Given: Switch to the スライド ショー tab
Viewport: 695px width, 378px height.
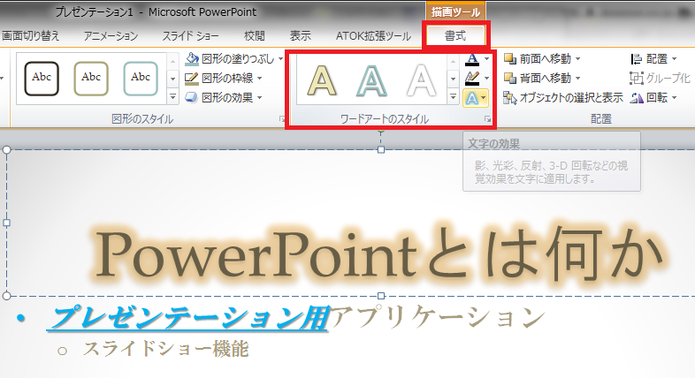Looking at the screenshot, I should click(x=190, y=36).
